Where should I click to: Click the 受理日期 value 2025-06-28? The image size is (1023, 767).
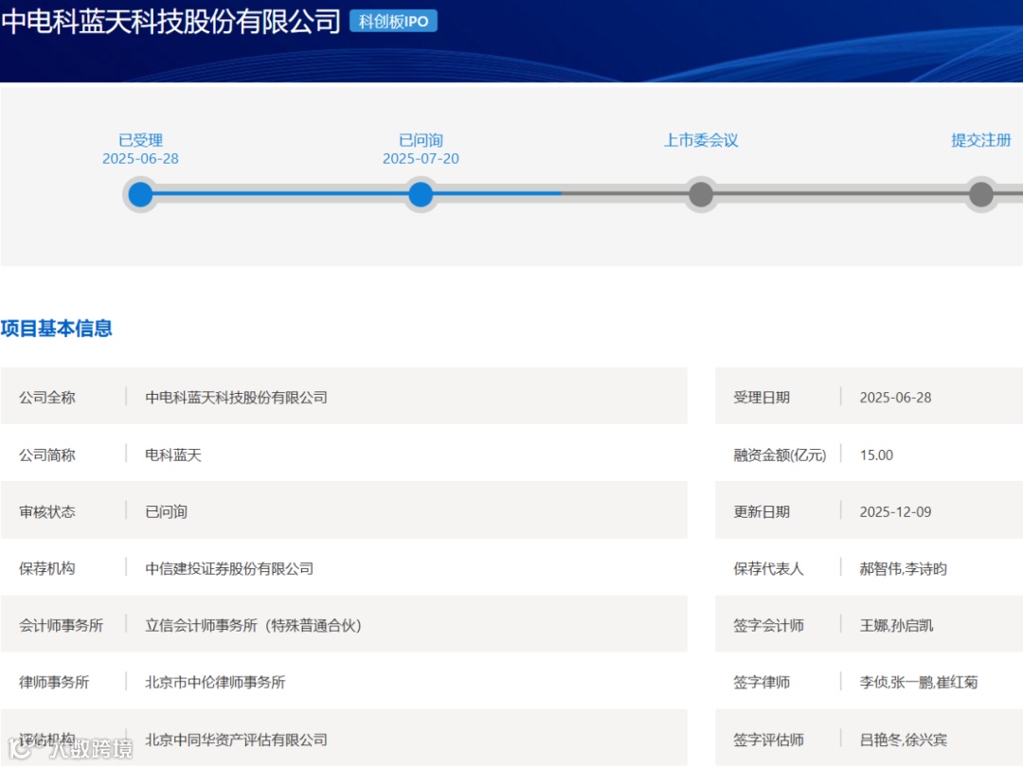[895, 397]
